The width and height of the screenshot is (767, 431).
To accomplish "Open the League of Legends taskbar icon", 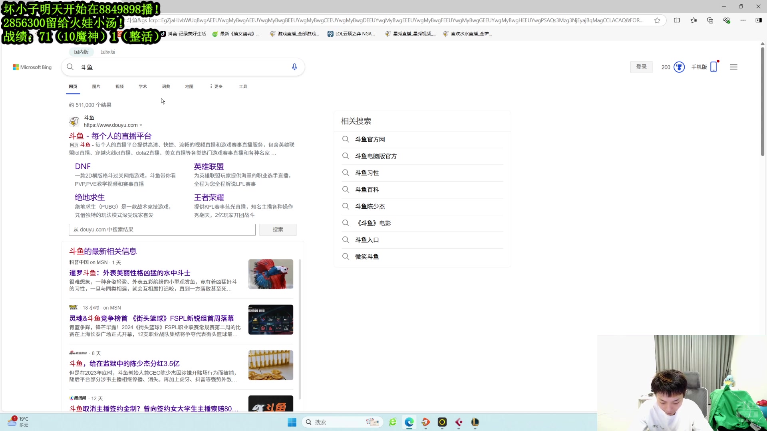I will pyautogui.click(x=475, y=422).
